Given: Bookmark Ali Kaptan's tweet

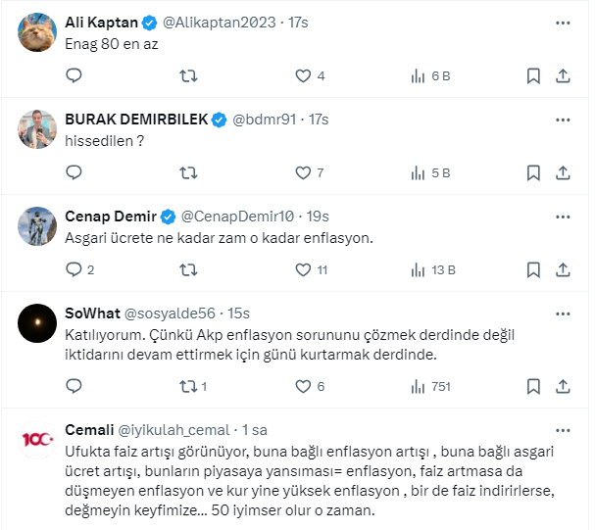Looking at the screenshot, I should pos(533,75).
